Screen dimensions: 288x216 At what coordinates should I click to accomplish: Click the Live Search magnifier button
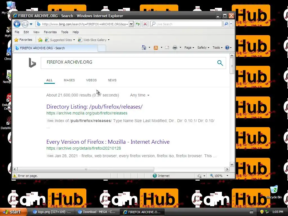(226, 24)
